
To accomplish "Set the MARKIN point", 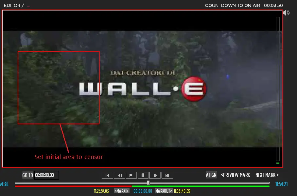I will point(121,191).
